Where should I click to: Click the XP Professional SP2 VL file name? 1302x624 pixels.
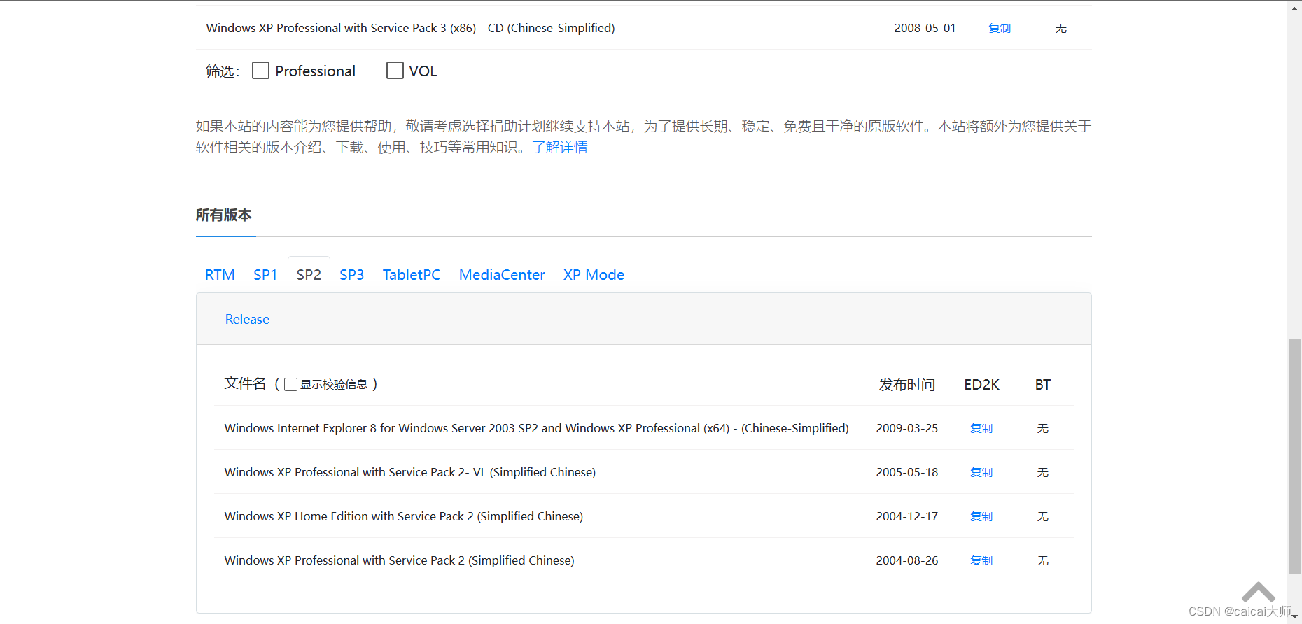[410, 472]
